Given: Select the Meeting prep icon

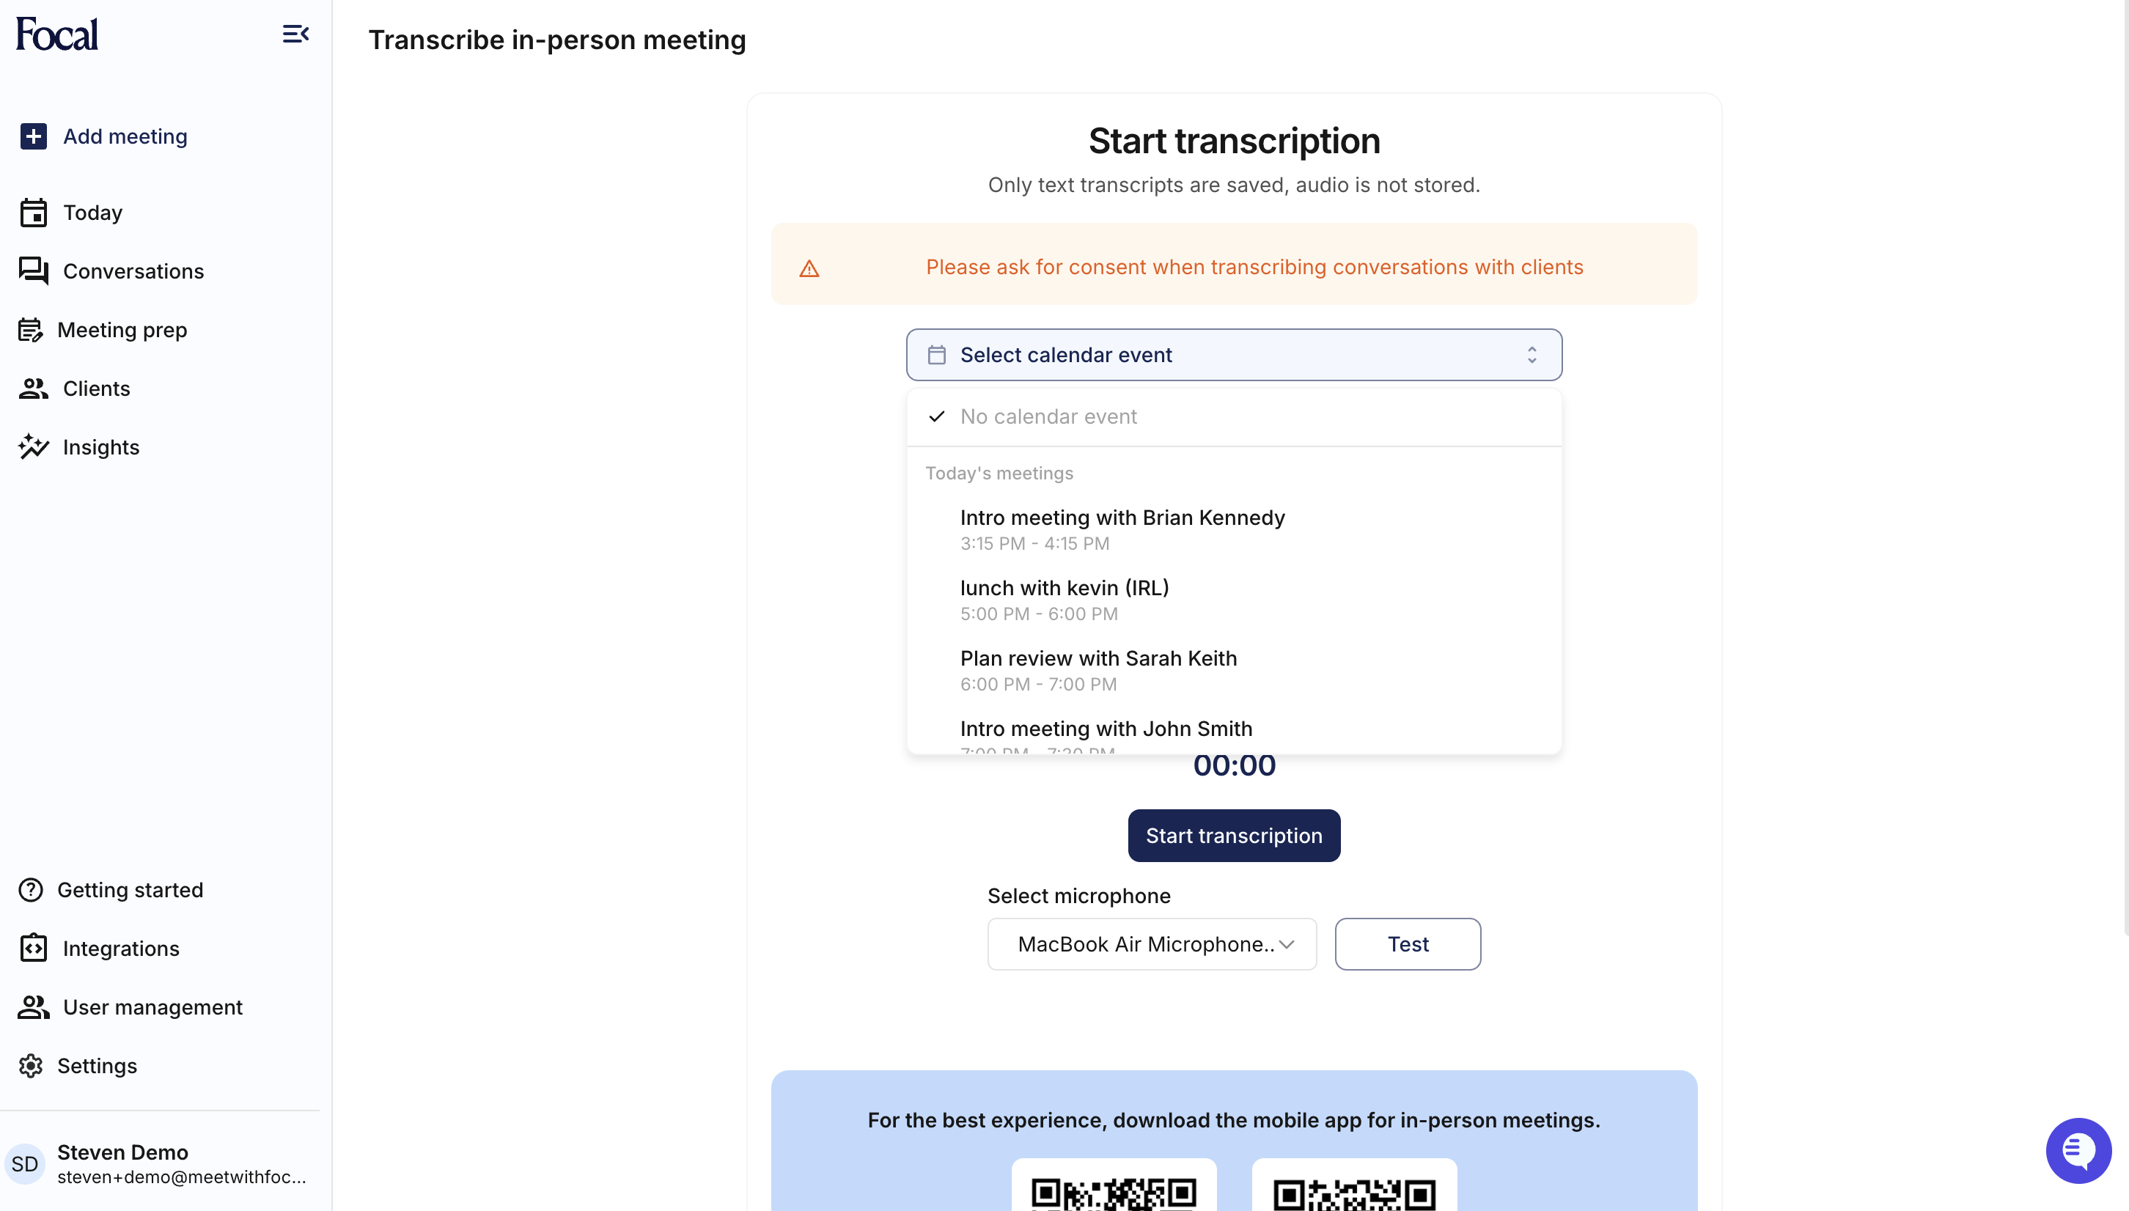Looking at the screenshot, I should coord(32,329).
